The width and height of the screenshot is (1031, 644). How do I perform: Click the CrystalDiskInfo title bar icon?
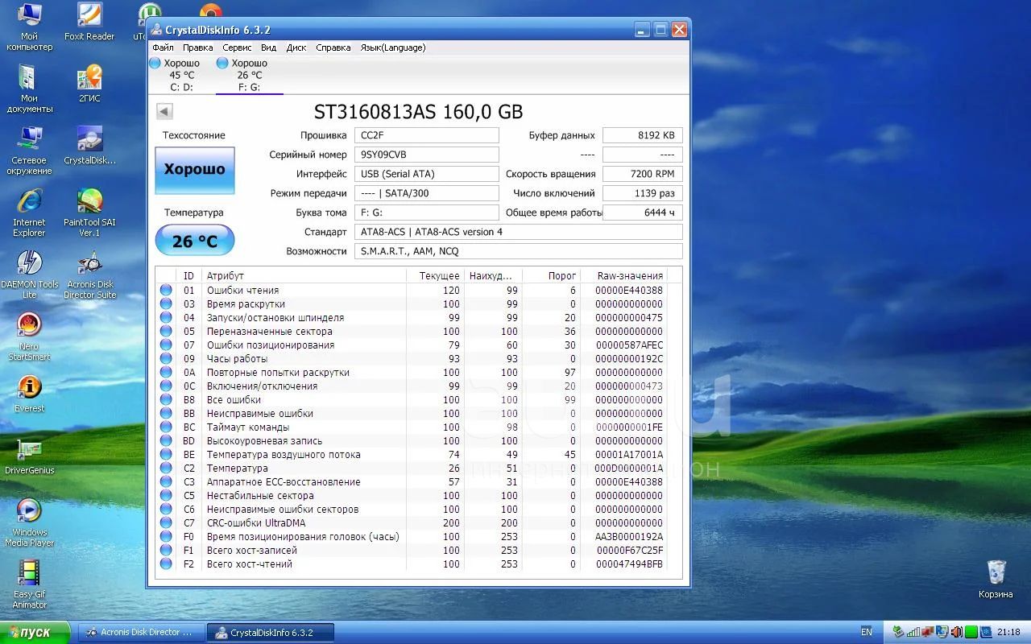click(156, 30)
